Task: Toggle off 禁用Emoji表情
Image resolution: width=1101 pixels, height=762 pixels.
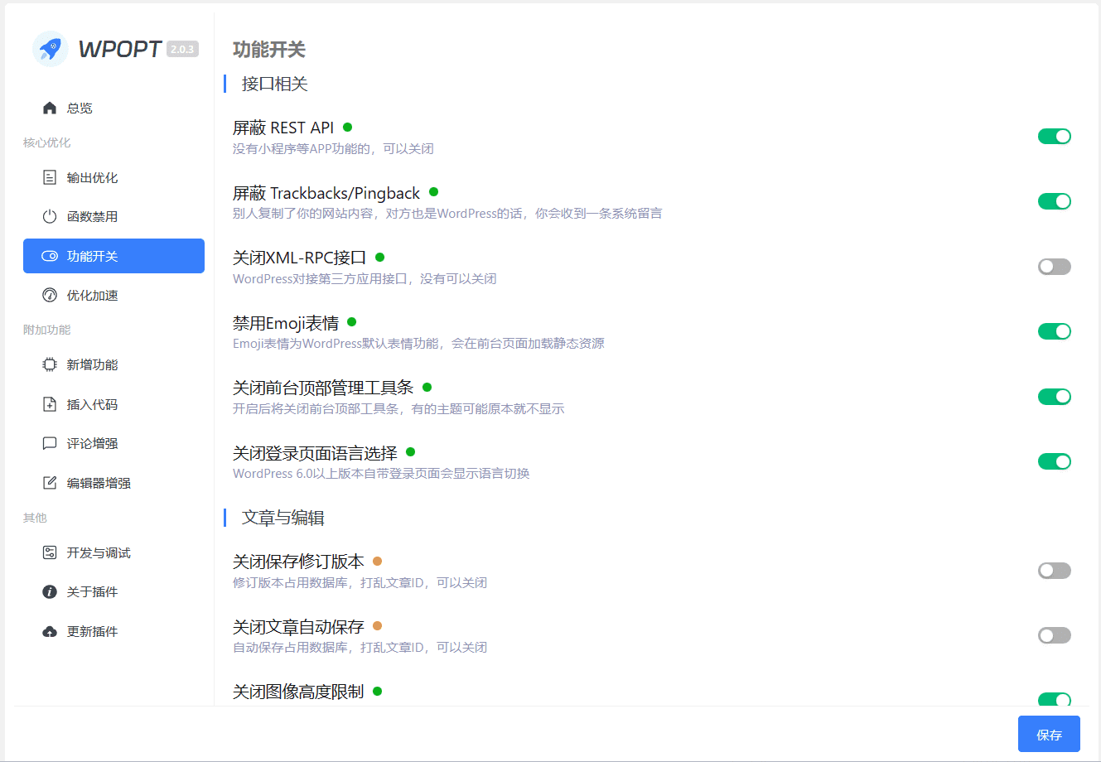Action: pyautogui.click(x=1054, y=331)
